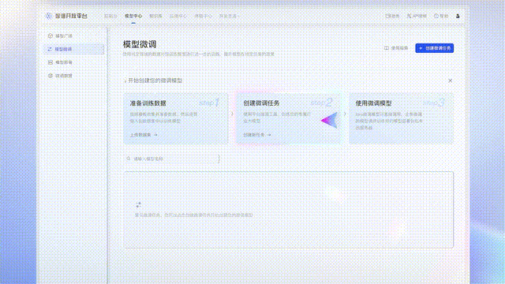The image size is (505, 284).
Task: Open the 体验中心 top navigation tab
Action: click(203, 16)
